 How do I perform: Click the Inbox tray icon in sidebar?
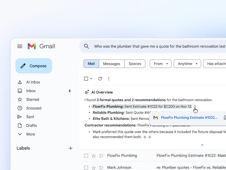(20, 91)
